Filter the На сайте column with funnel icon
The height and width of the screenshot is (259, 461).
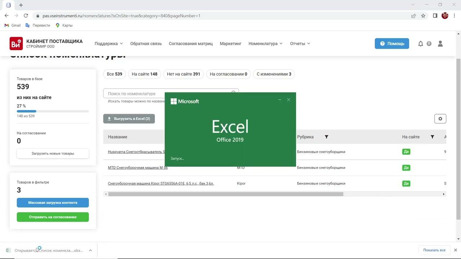coord(432,137)
